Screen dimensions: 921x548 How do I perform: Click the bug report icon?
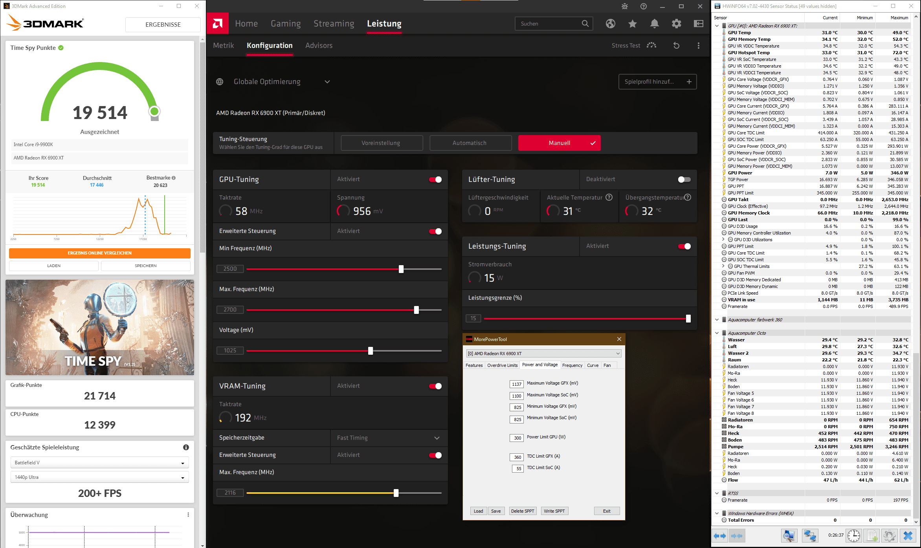(625, 6)
